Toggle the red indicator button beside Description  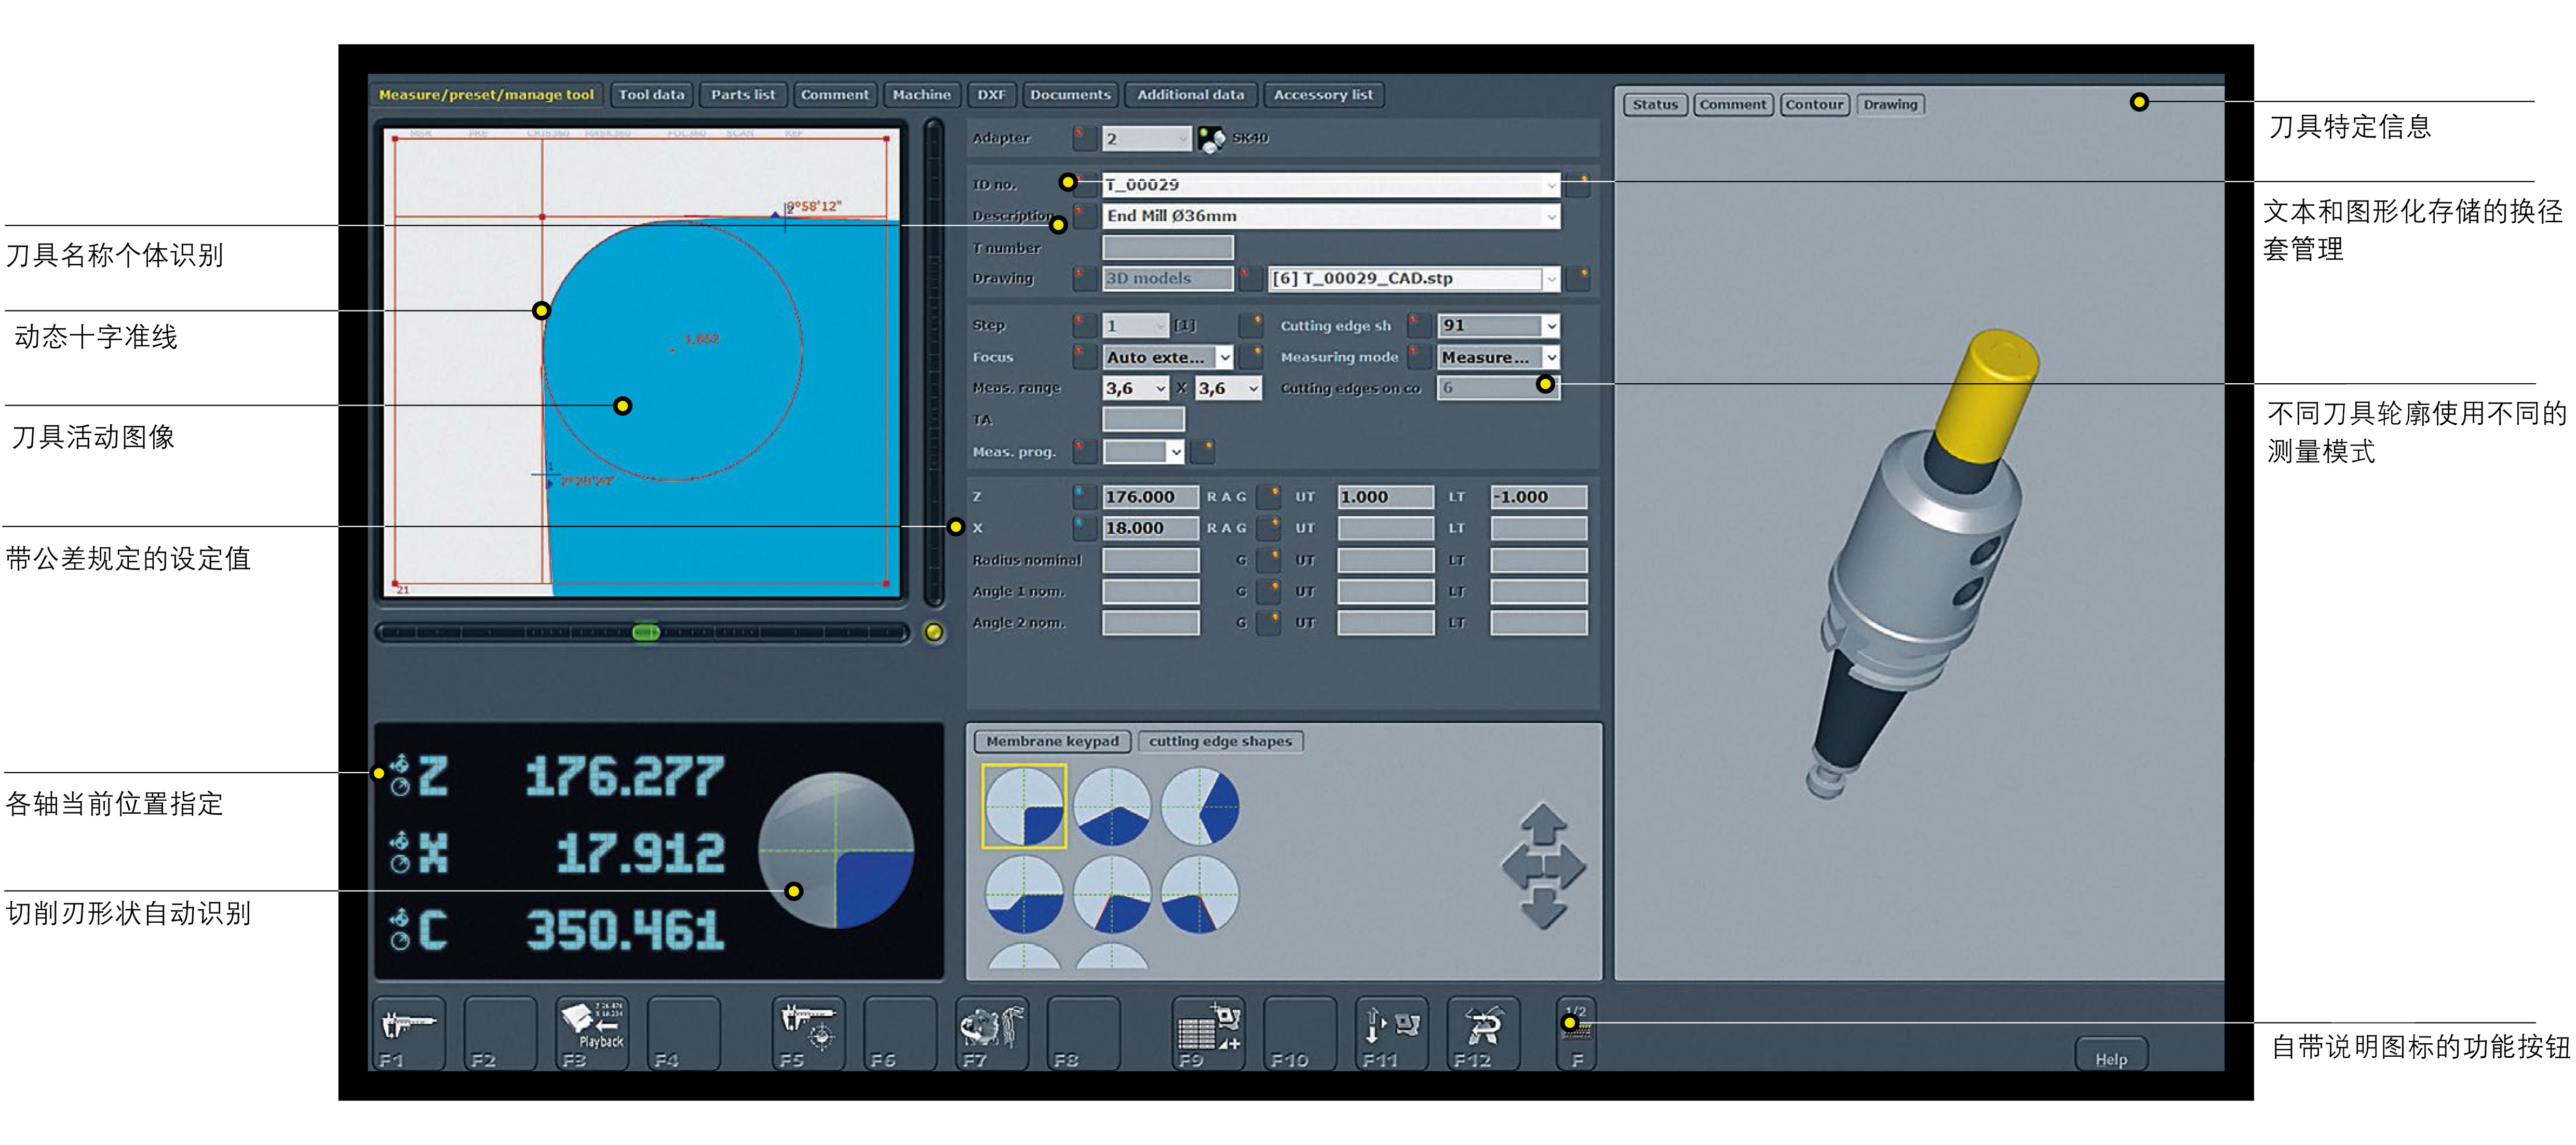1084,215
